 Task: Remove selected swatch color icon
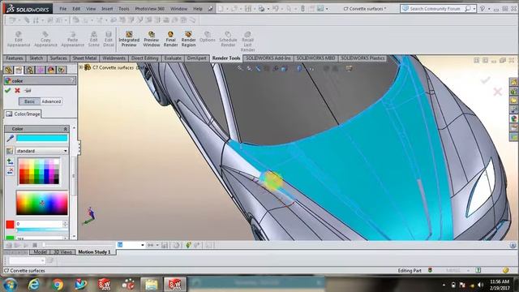(x=10, y=171)
